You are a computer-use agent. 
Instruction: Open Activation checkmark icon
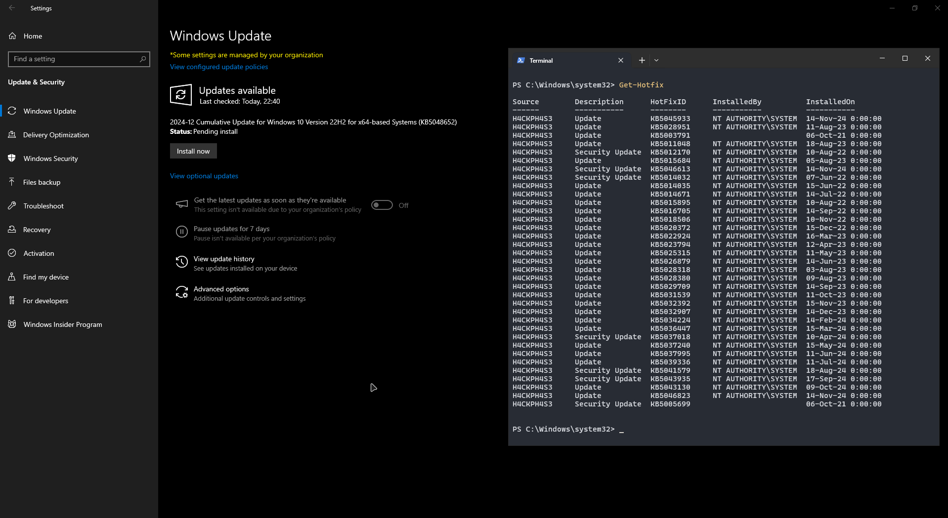pos(12,253)
